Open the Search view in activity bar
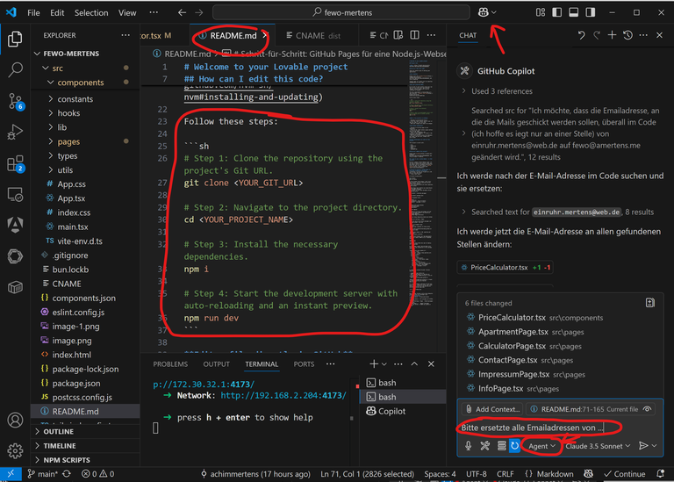The image size is (674, 482). tap(15, 69)
